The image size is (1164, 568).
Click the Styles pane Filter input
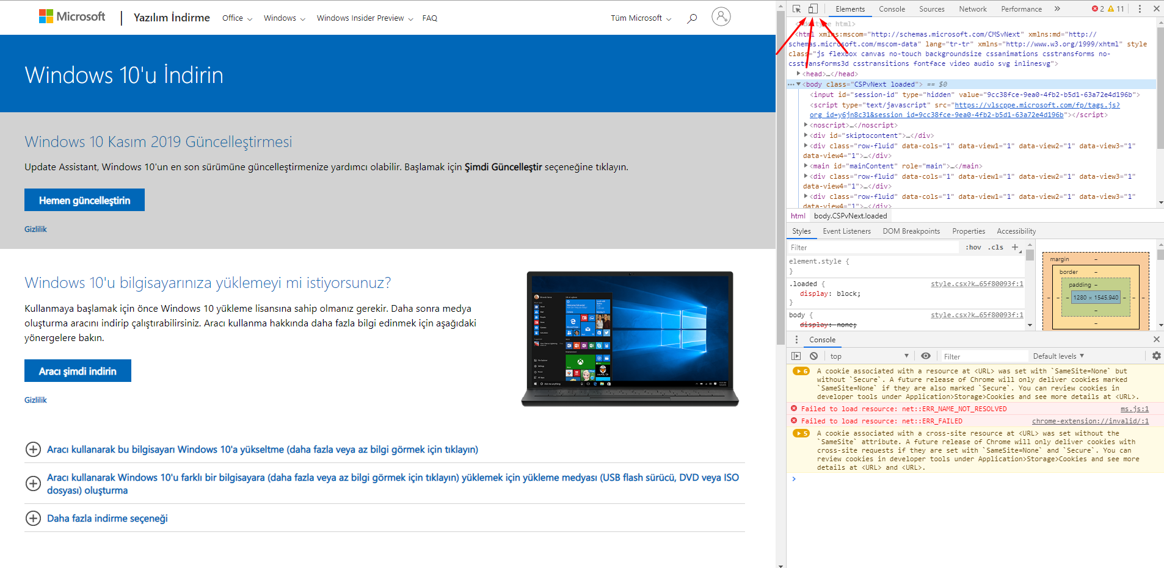coord(873,247)
